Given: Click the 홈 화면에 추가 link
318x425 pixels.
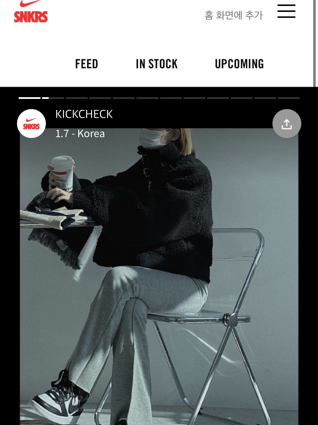Looking at the screenshot, I should (x=234, y=15).
